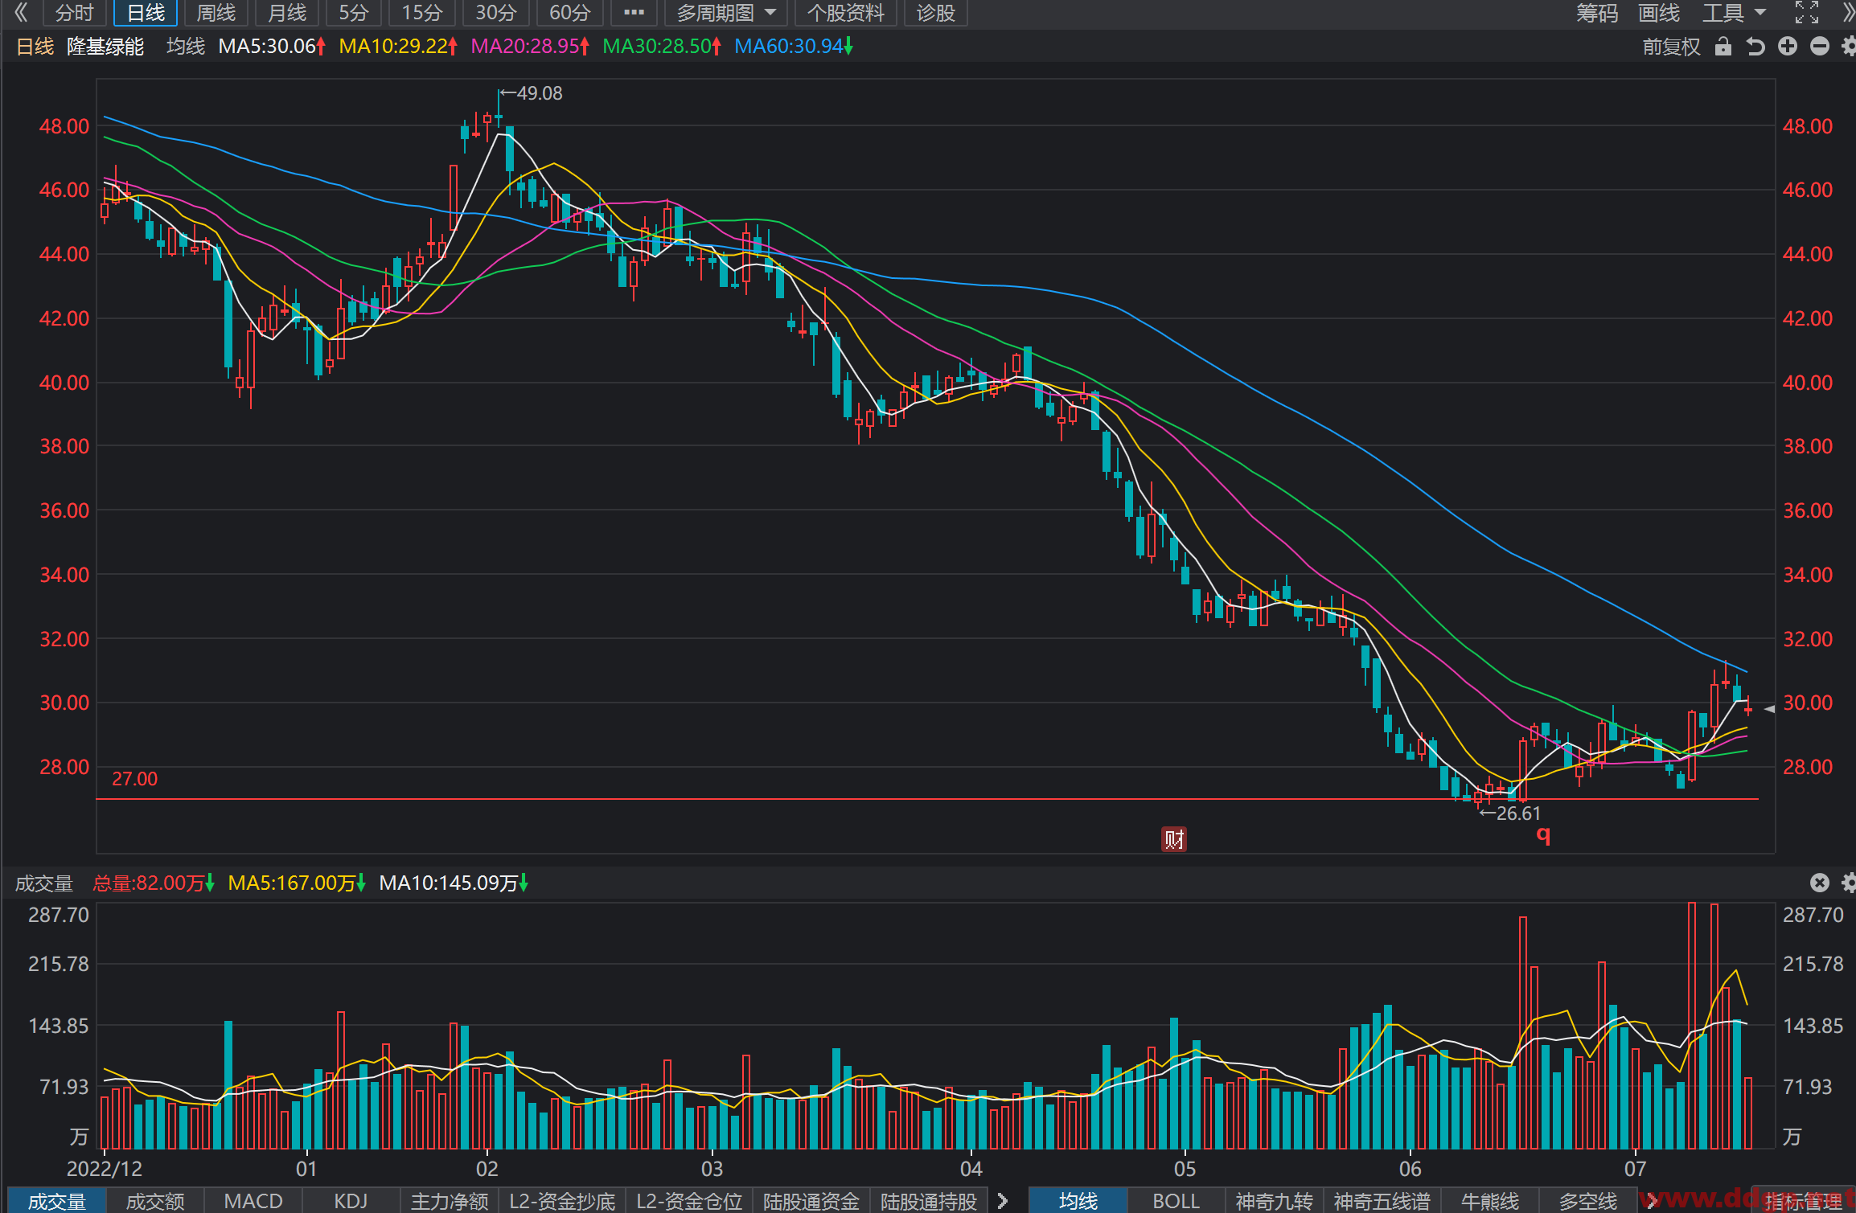Click the volume MA5:167.00万 label

click(297, 883)
